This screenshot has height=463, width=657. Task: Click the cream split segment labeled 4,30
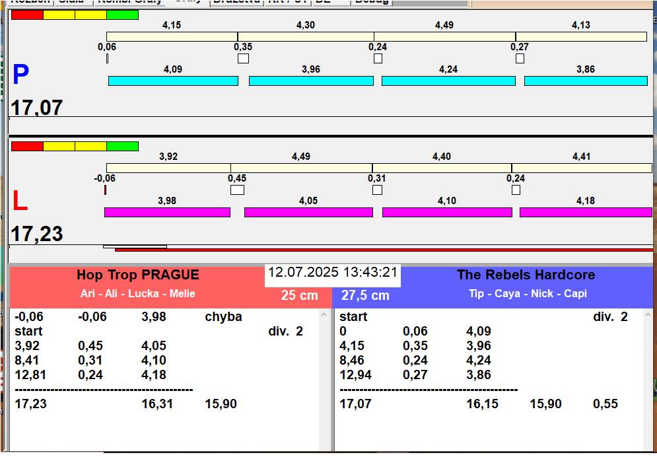[306, 36]
